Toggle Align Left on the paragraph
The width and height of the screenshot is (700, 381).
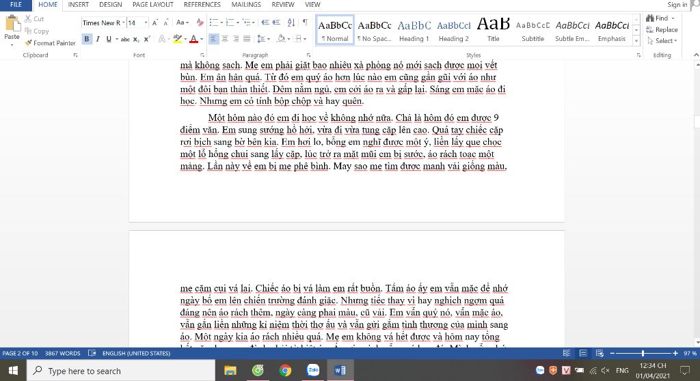[214, 39]
